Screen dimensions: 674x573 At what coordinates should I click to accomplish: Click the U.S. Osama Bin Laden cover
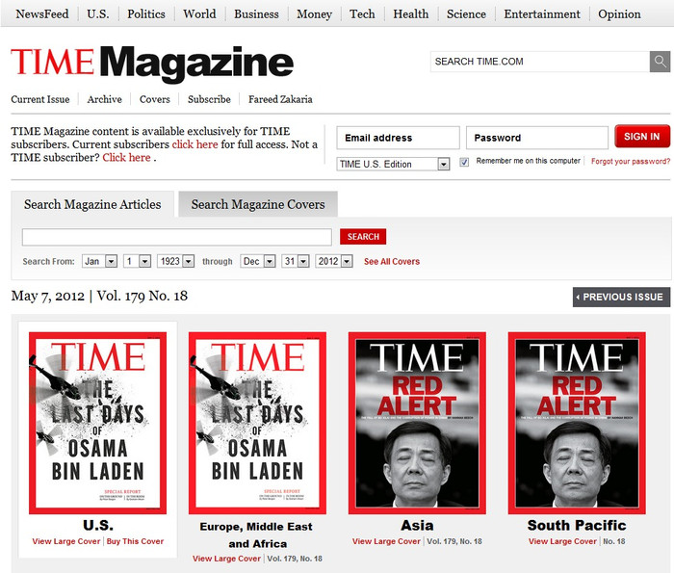pyautogui.click(x=97, y=423)
